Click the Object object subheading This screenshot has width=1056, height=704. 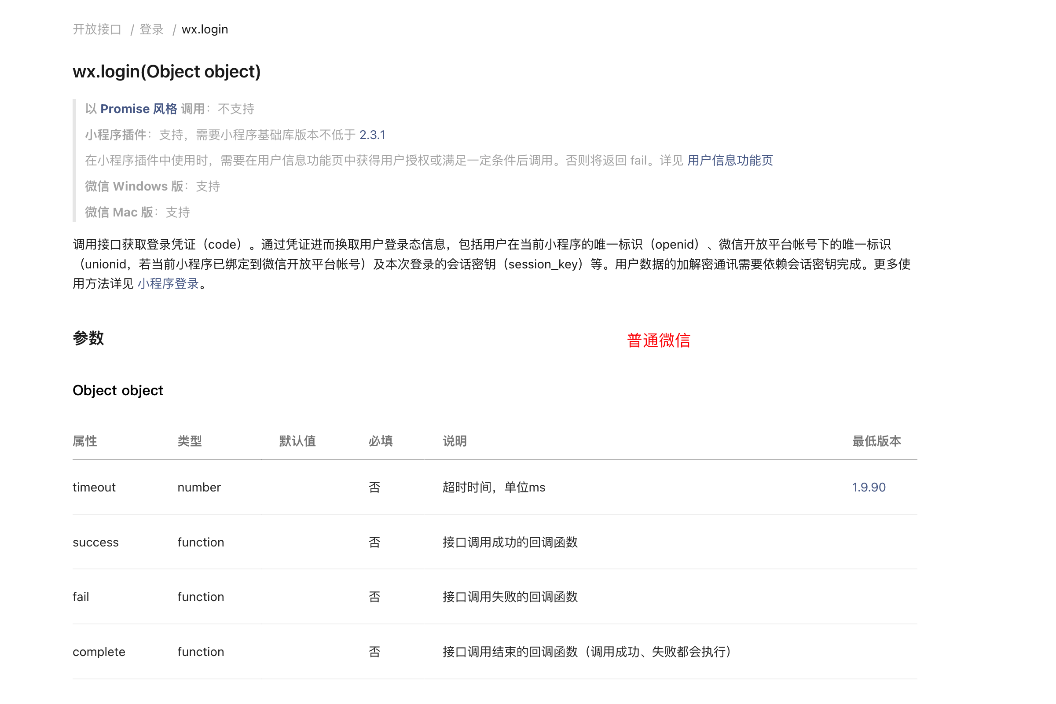(x=117, y=391)
